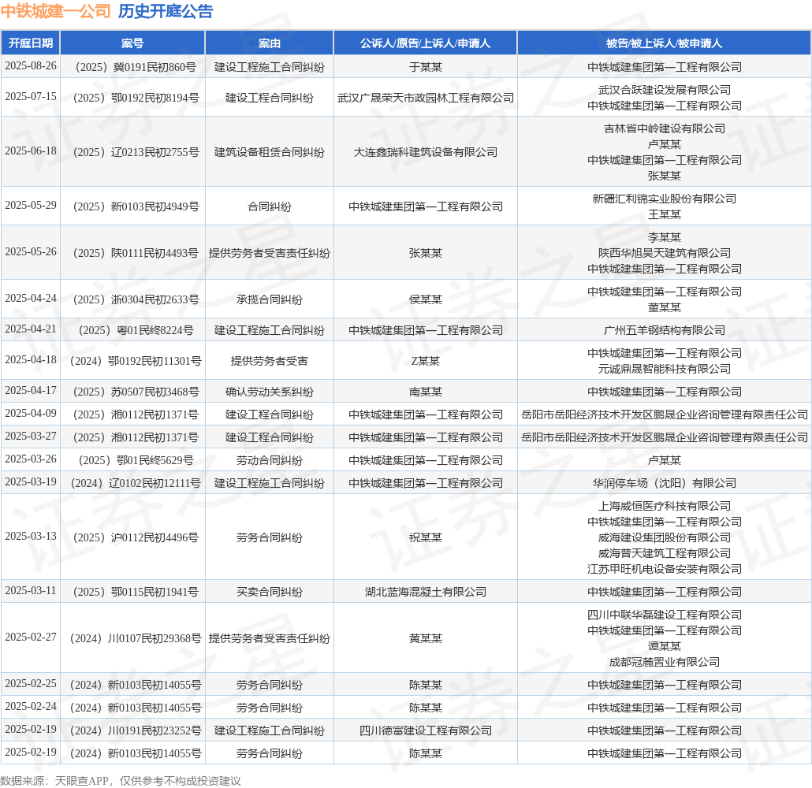Image resolution: width=812 pixels, height=788 pixels.
Task: Click defendant 成都冠麓置业有限公司
Action: [664, 662]
